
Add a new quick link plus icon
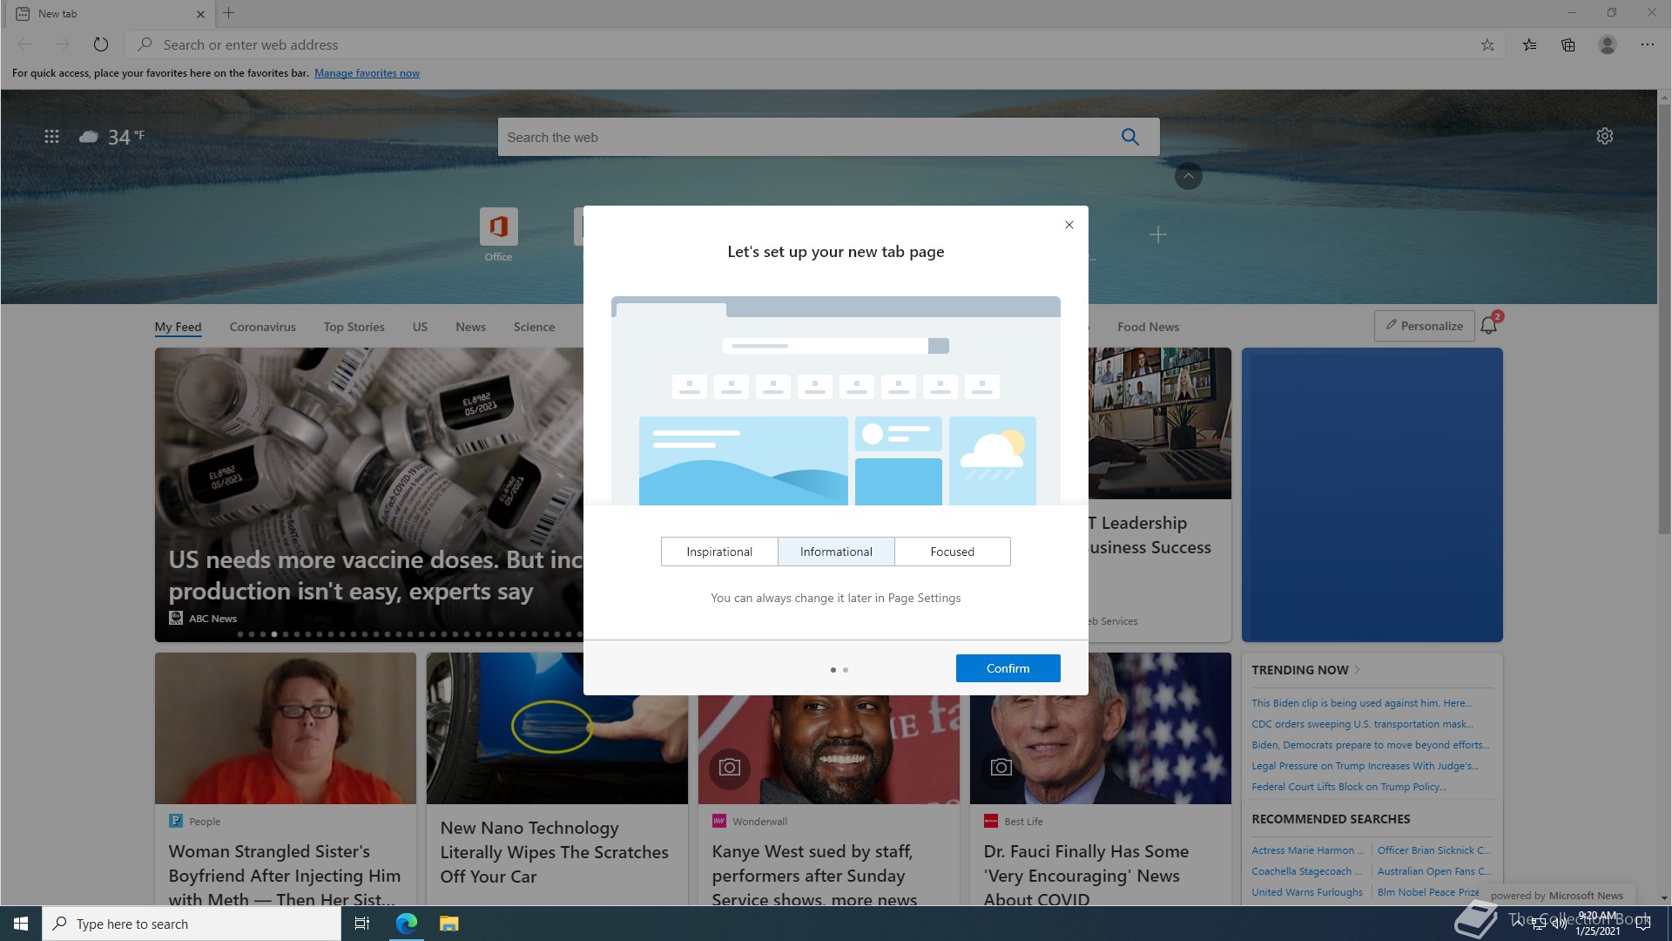coord(1158,234)
